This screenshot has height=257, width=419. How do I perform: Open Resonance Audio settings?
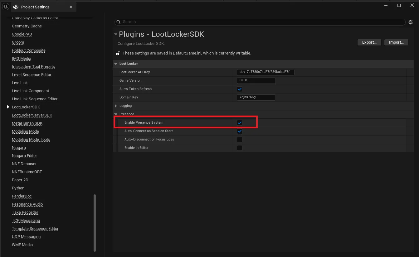pos(27,204)
